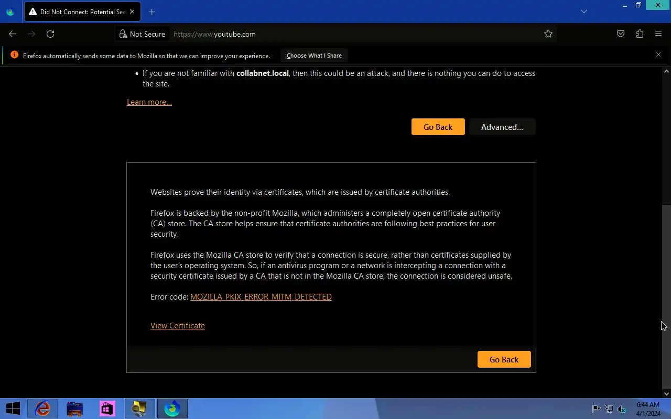This screenshot has width=671, height=419.
Task: Click the orange info icon in notification bar
Action: (14, 55)
